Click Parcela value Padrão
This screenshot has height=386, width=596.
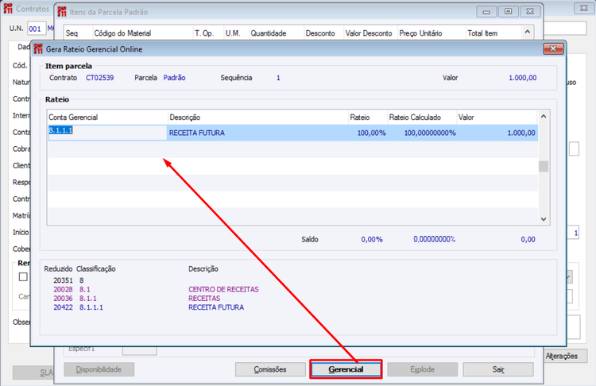[x=175, y=78]
